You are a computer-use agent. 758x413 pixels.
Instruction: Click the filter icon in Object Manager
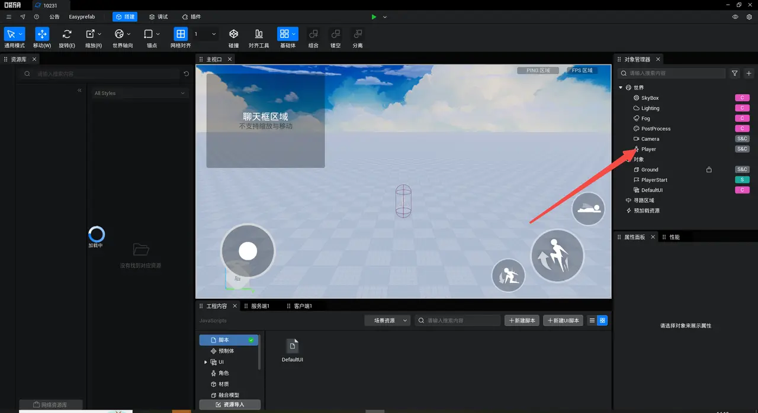coord(735,73)
